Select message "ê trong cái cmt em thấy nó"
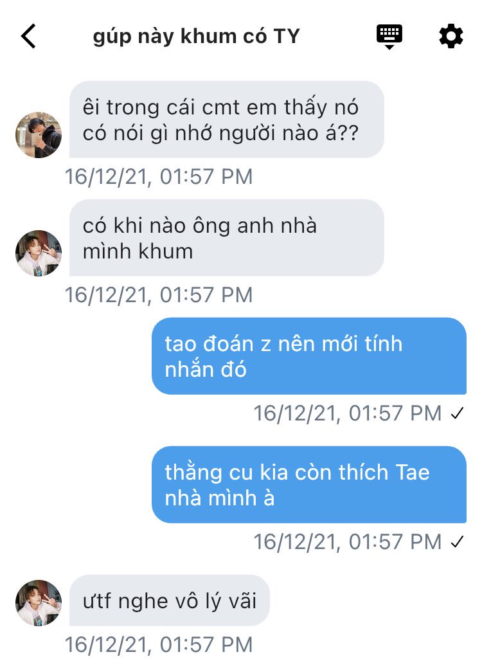482x659 pixels. point(226,120)
